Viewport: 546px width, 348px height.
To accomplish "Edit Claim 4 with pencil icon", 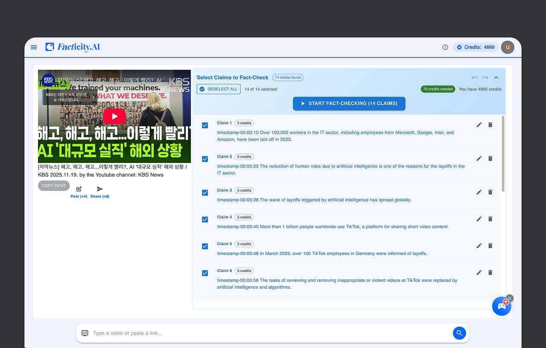I will (479, 219).
